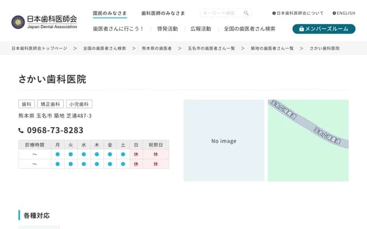Screen dimensions: 367x229
Task: Switch to the 国民のみなさま tab
Action: (110, 13)
